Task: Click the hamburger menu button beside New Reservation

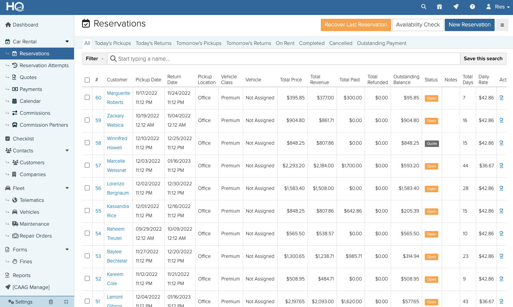Action: pyautogui.click(x=502, y=25)
